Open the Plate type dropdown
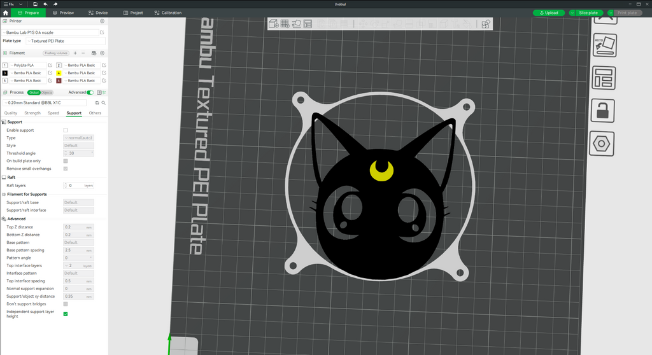Image resolution: width=652 pixels, height=355 pixels. coord(66,41)
